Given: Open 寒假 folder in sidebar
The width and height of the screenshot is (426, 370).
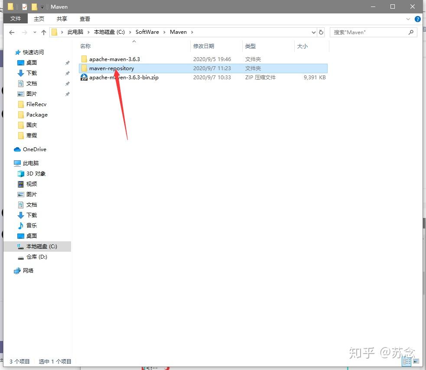Looking at the screenshot, I should 32,135.
